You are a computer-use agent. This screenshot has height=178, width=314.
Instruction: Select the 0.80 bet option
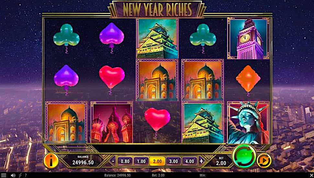pos(125,161)
